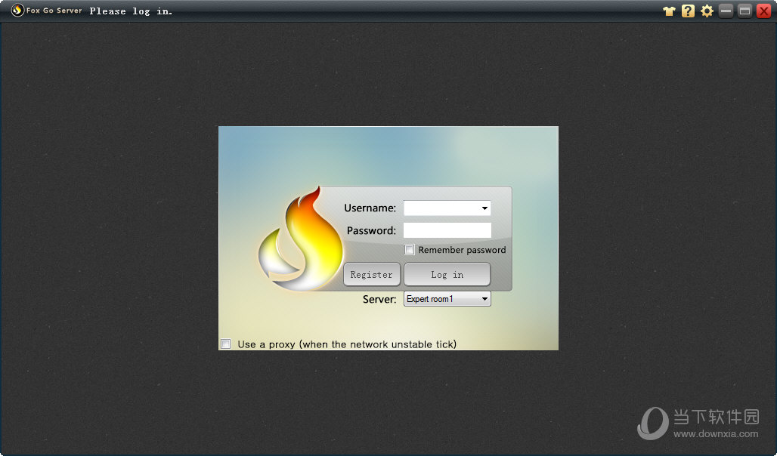Screen dimensions: 777x456
Task: Click the "Use a proxy (when the network unstable tick)" text
Action: click(x=347, y=344)
